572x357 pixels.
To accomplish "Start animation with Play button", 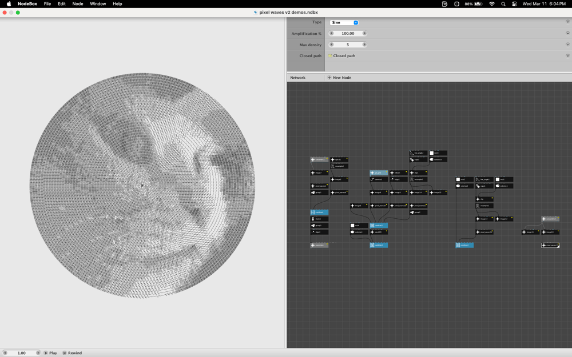I will (50, 353).
